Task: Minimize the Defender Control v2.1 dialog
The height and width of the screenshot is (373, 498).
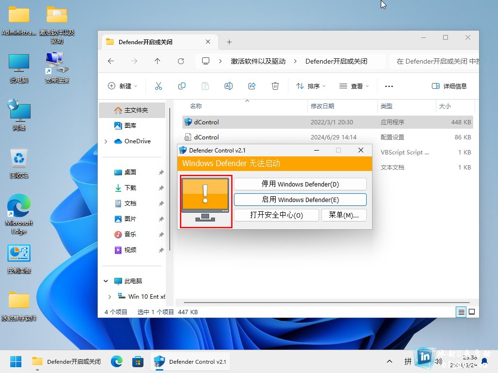Action: click(317, 151)
